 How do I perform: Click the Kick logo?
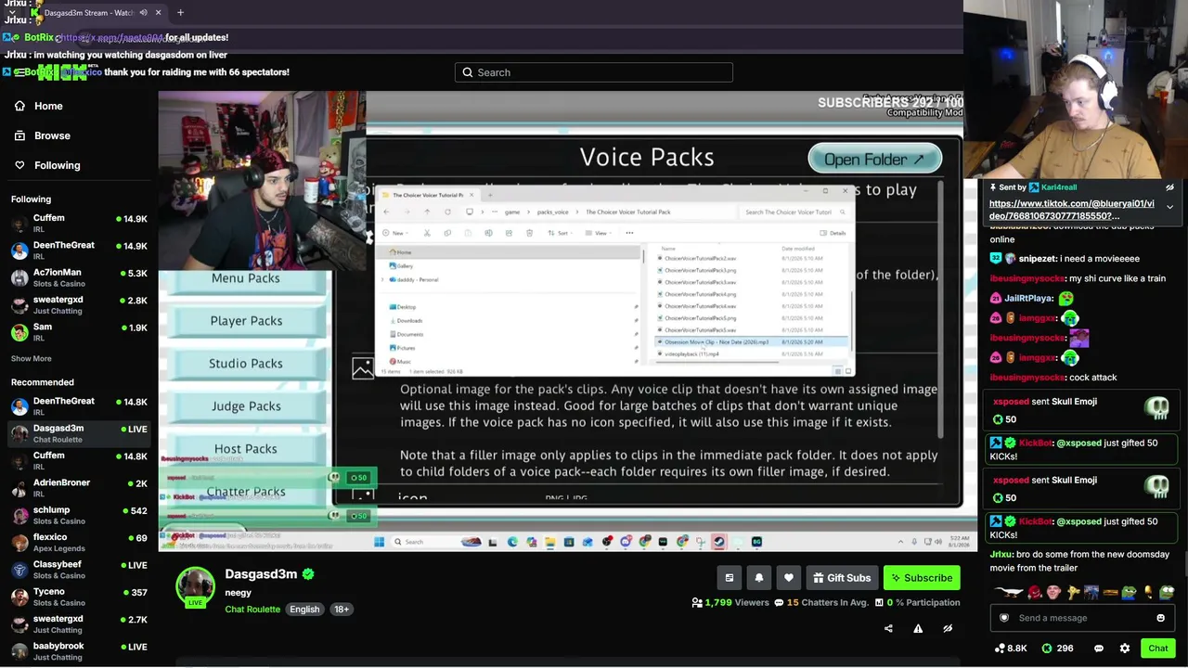point(62,72)
